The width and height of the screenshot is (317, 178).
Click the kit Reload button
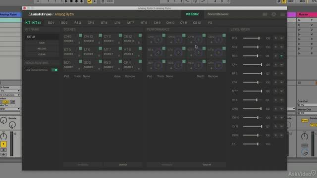tap(42, 48)
